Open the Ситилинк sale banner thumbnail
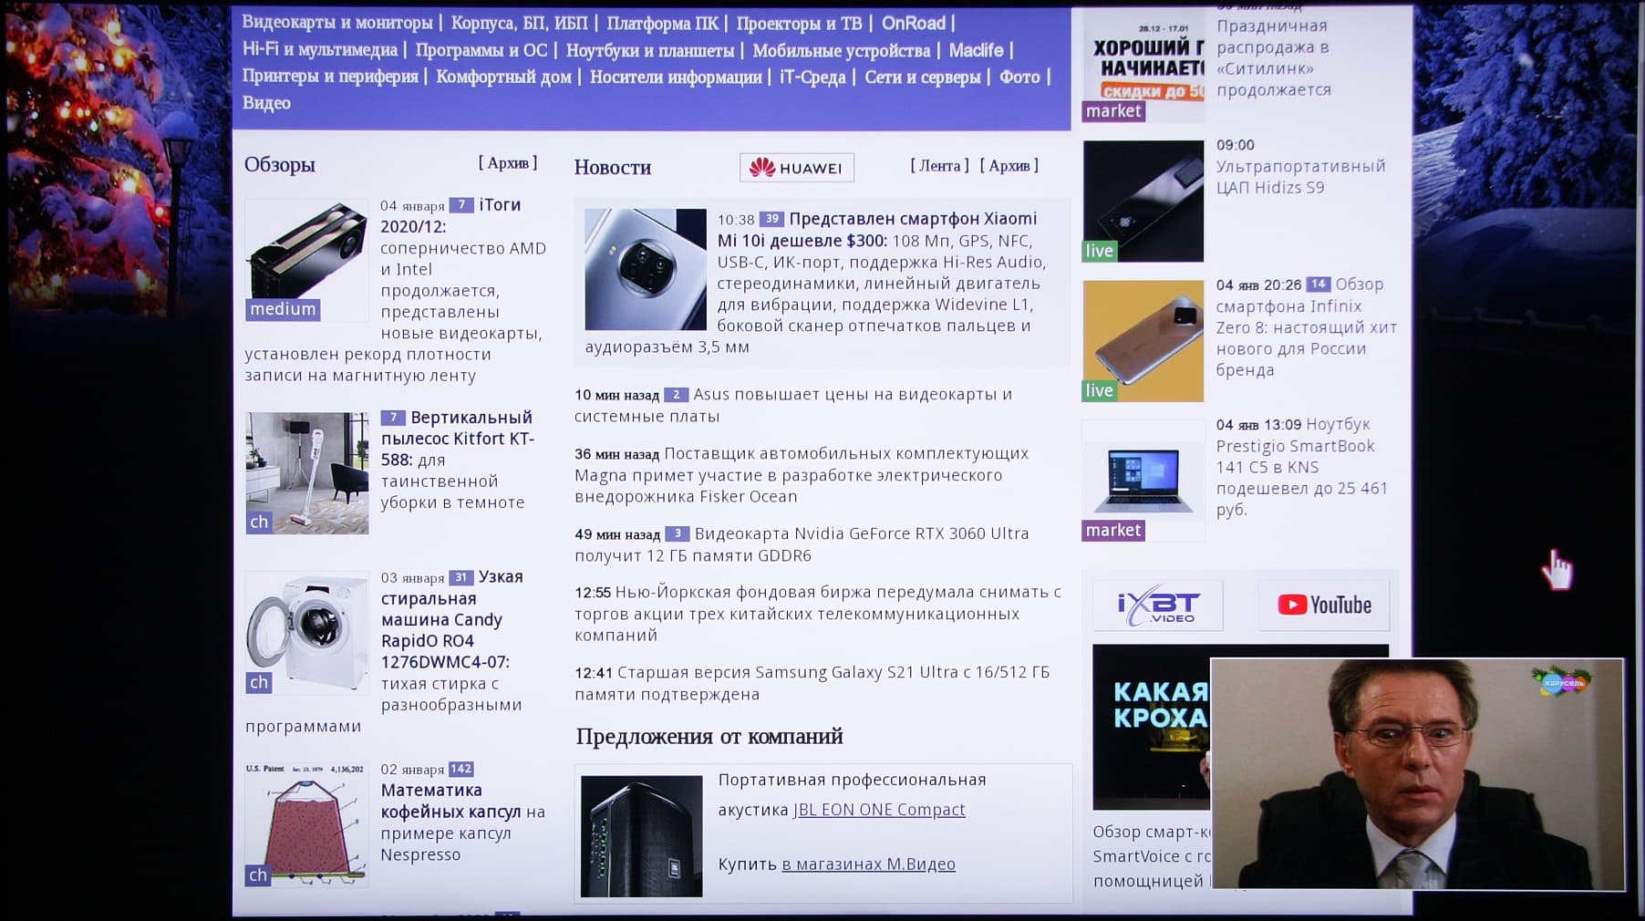Screen dimensions: 1645x921 (1143, 66)
